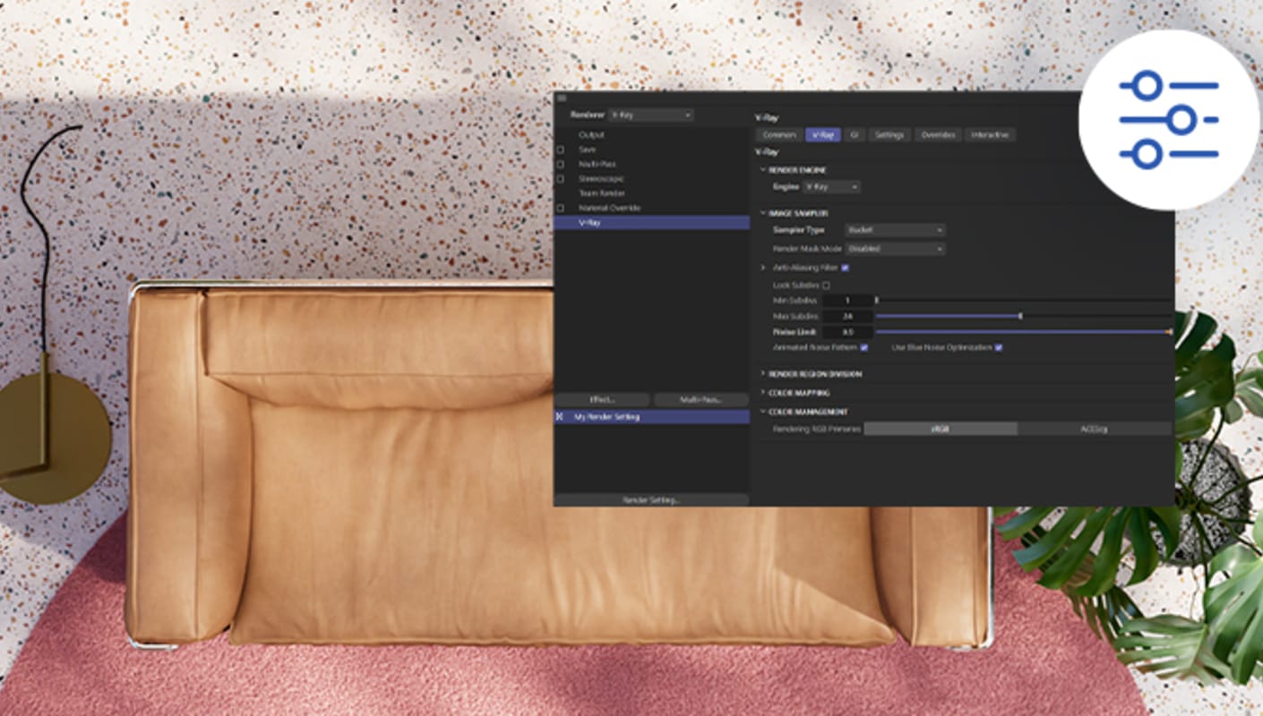Viewport: 1263px width, 716px height.
Task: Open the Renderer dropdown
Action: [x=650, y=115]
